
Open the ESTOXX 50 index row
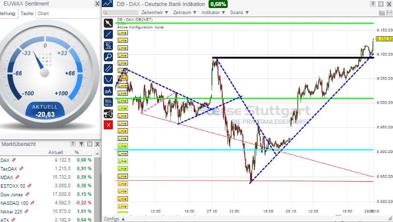tap(46, 186)
